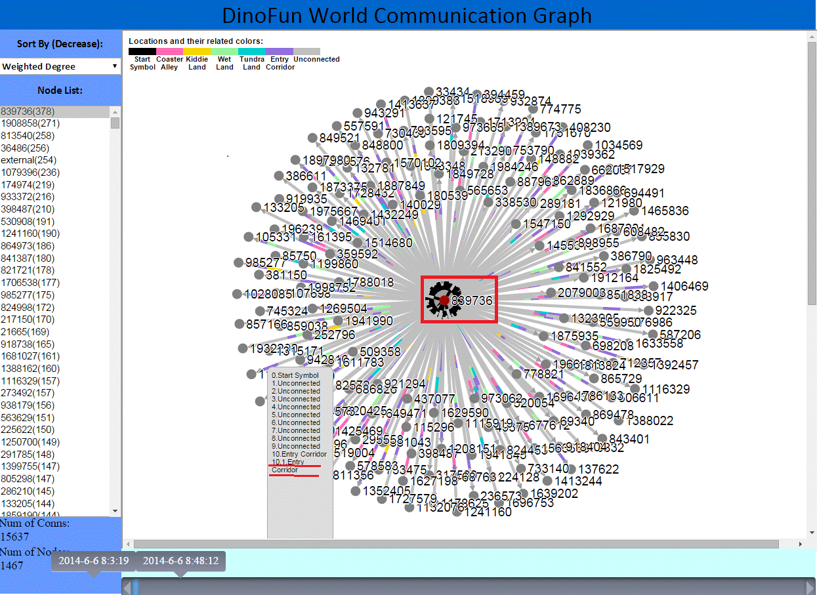Click graph node circle for 922325
The width and height of the screenshot is (817, 595).
648,310
